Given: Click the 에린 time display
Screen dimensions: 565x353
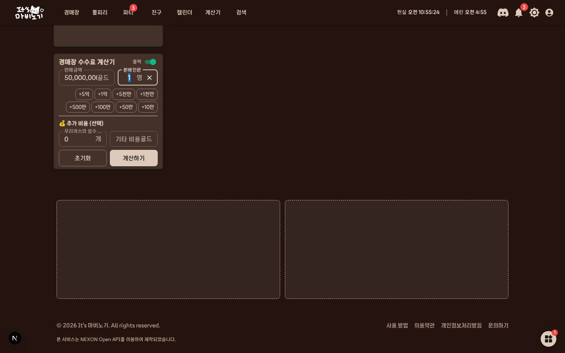Looking at the screenshot, I should (470, 13).
